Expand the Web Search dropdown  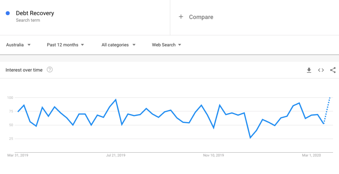[167, 45]
